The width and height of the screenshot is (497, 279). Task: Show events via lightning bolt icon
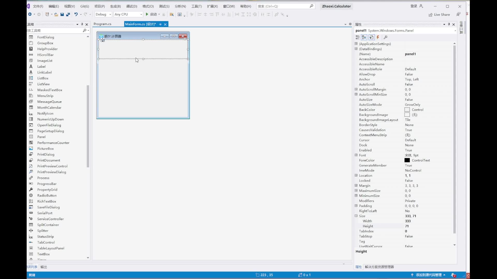[378, 37]
